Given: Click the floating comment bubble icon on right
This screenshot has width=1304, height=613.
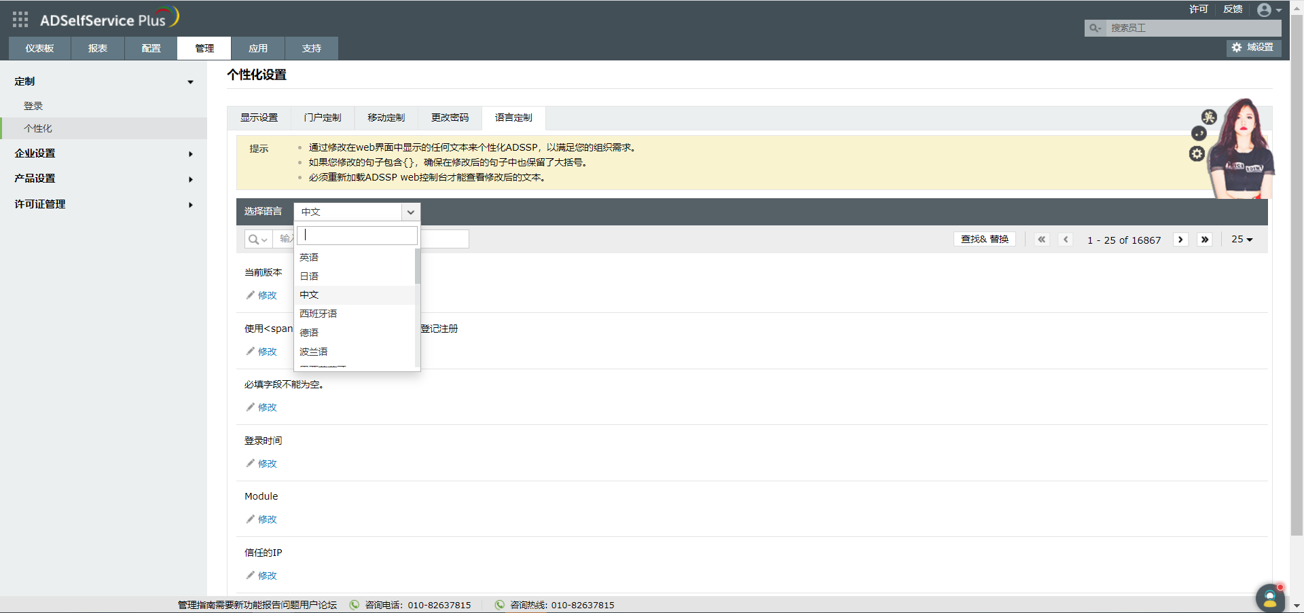Looking at the screenshot, I should click(x=1199, y=133).
